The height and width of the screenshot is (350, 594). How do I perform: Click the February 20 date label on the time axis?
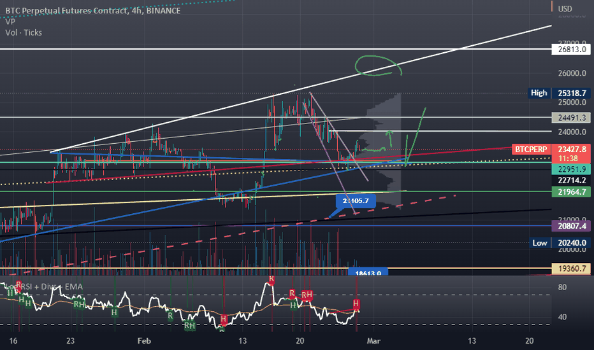coord(300,341)
